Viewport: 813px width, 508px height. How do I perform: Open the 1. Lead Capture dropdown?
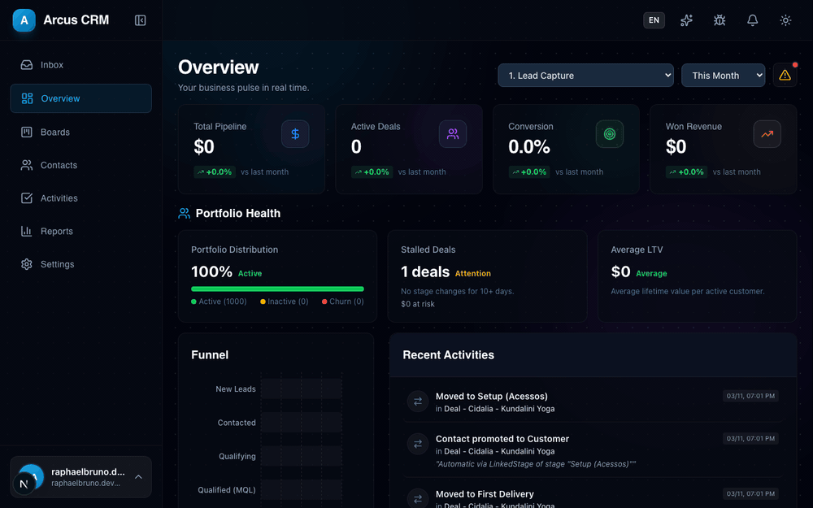coord(585,75)
